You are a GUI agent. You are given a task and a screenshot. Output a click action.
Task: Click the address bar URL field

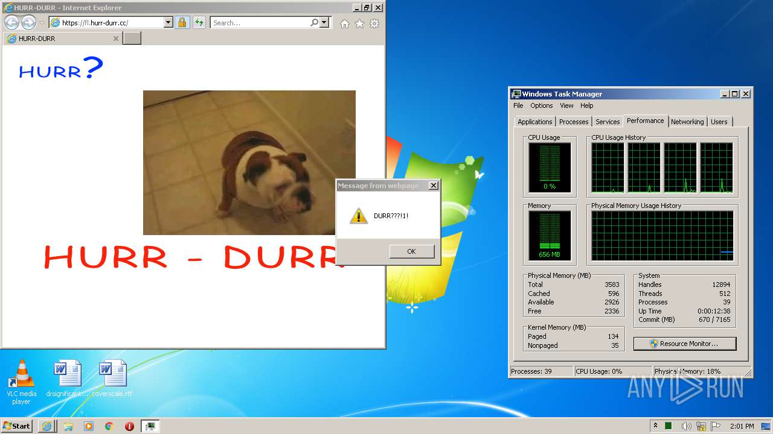pyautogui.click(x=107, y=23)
